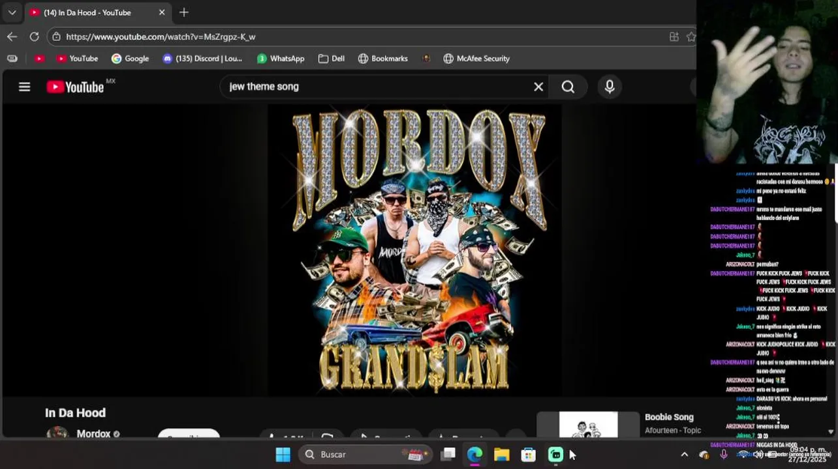Image resolution: width=838 pixels, height=469 pixels.
Task: Go to YouTube home via logo
Action: coord(75,87)
